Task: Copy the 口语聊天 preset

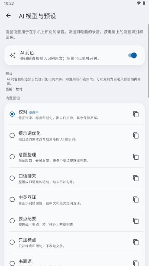Action: pos(136,178)
